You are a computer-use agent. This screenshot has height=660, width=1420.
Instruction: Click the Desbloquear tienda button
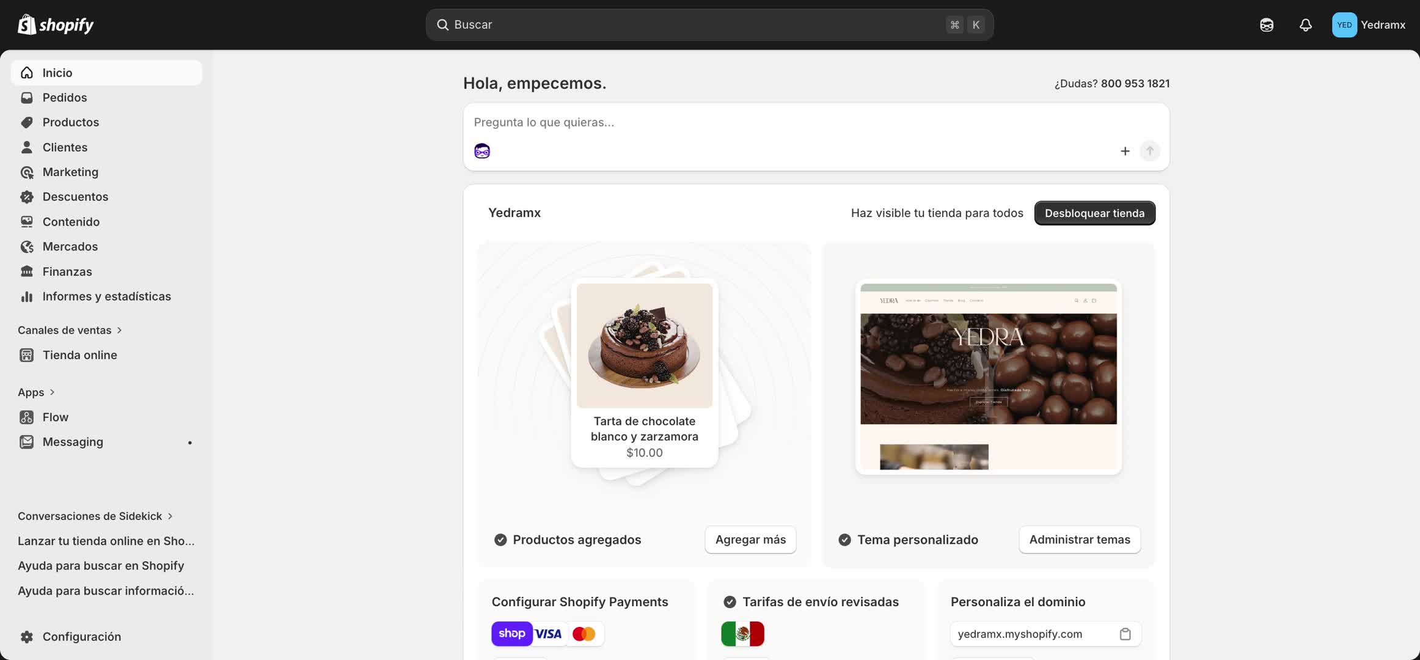(x=1094, y=213)
